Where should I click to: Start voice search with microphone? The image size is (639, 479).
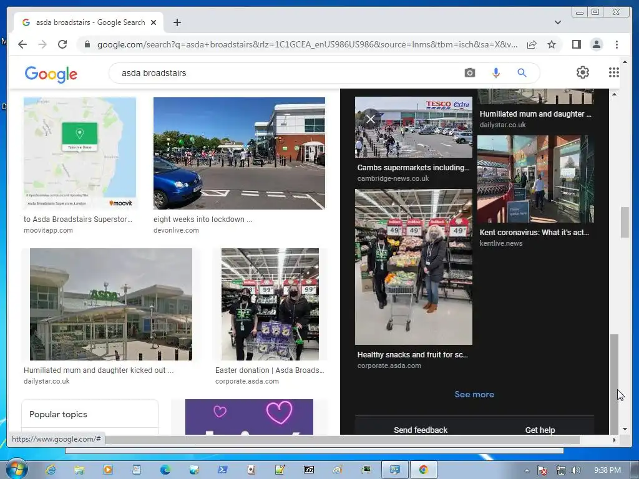pos(495,73)
